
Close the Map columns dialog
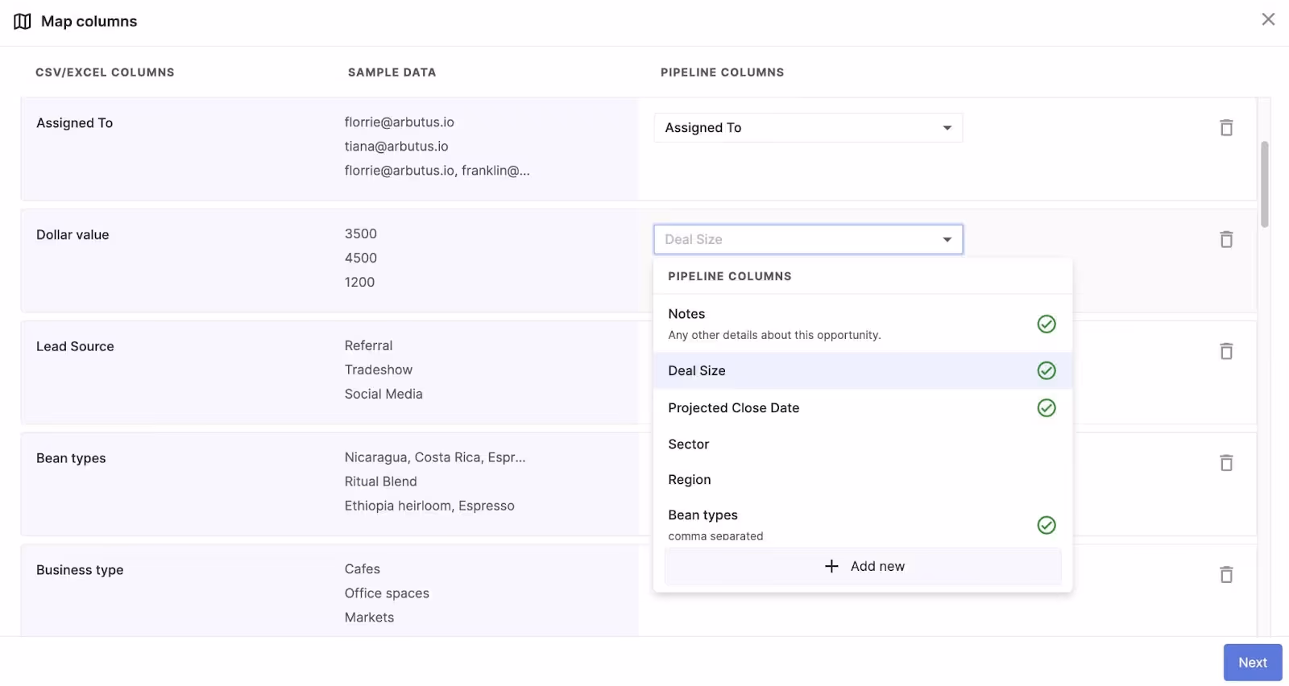1268,19
